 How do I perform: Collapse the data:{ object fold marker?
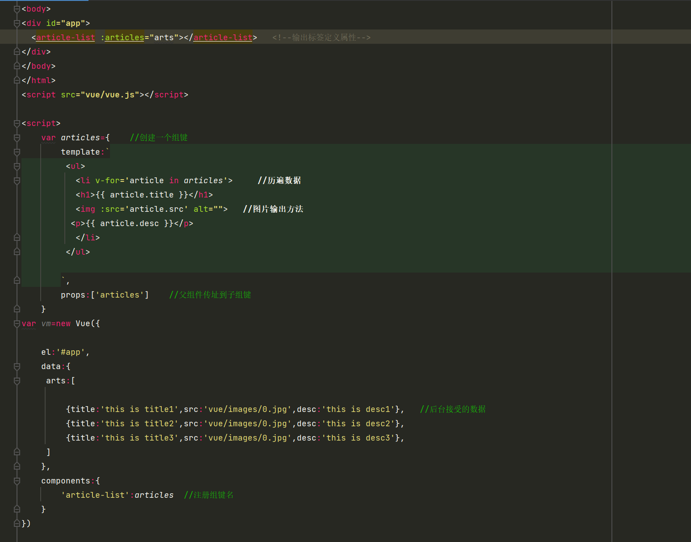pyautogui.click(x=17, y=366)
